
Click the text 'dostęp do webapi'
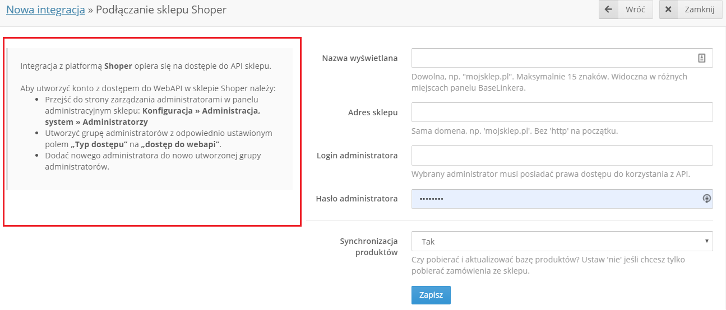pyautogui.click(x=182, y=144)
